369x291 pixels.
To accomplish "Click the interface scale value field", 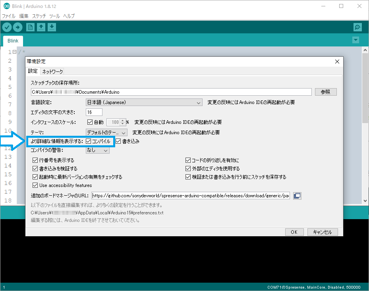I will coord(114,122).
